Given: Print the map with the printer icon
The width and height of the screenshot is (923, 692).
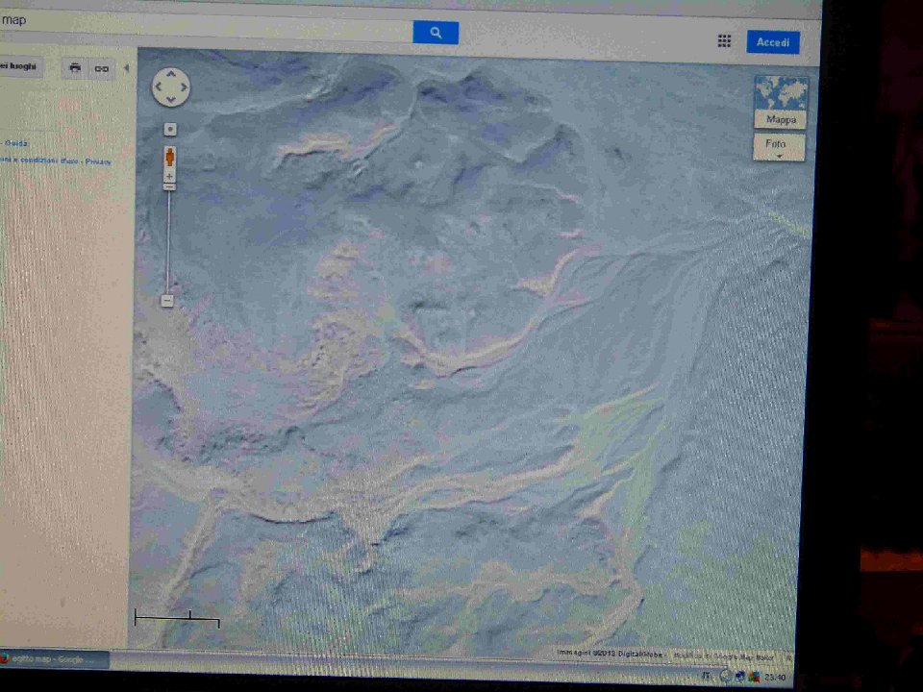Looking at the screenshot, I should pyautogui.click(x=75, y=68).
